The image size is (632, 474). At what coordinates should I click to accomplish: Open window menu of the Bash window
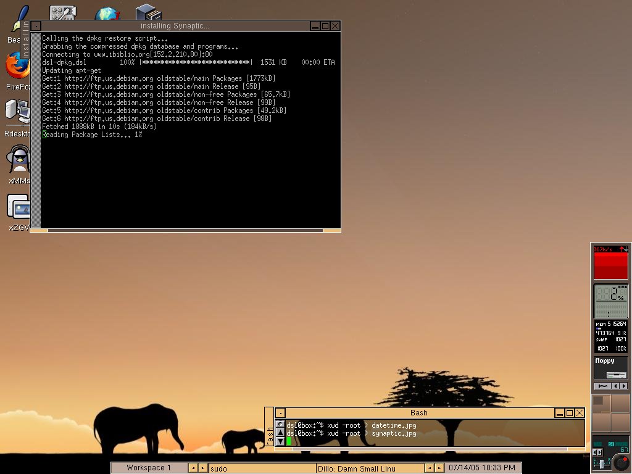pos(280,413)
